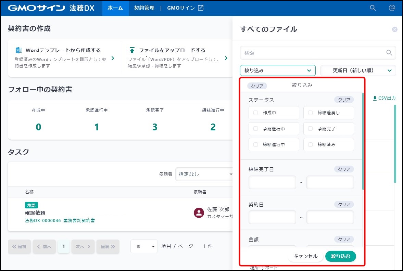Click Wordテンプレートから作成する heading
Image resolution: width=403 pixels, height=271 pixels.
pyautogui.click(x=63, y=50)
